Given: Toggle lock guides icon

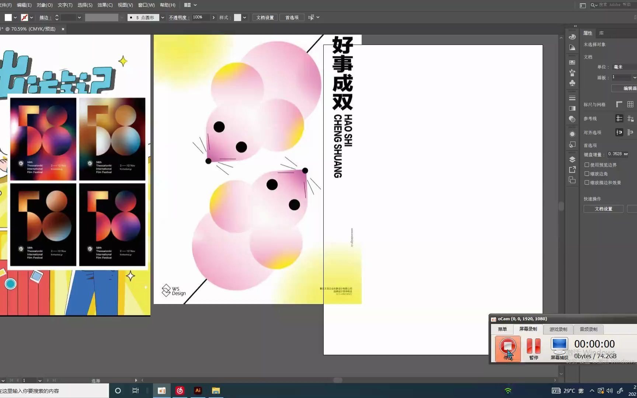Looking at the screenshot, I should point(630,118).
